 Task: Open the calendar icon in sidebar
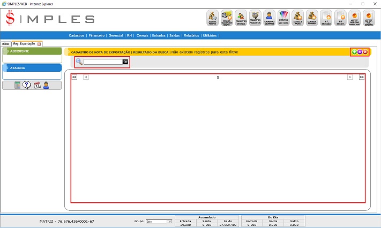(37, 85)
